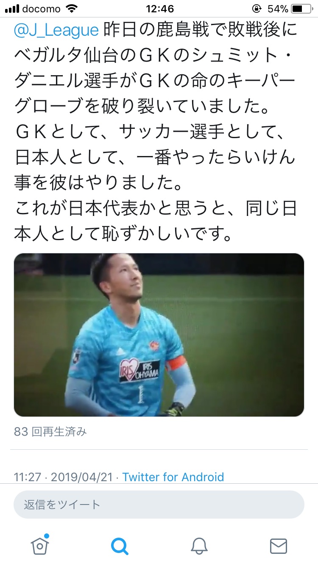Tap the Search magnifier tab icon
The image size is (318, 567).
pyautogui.click(x=120, y=545)
